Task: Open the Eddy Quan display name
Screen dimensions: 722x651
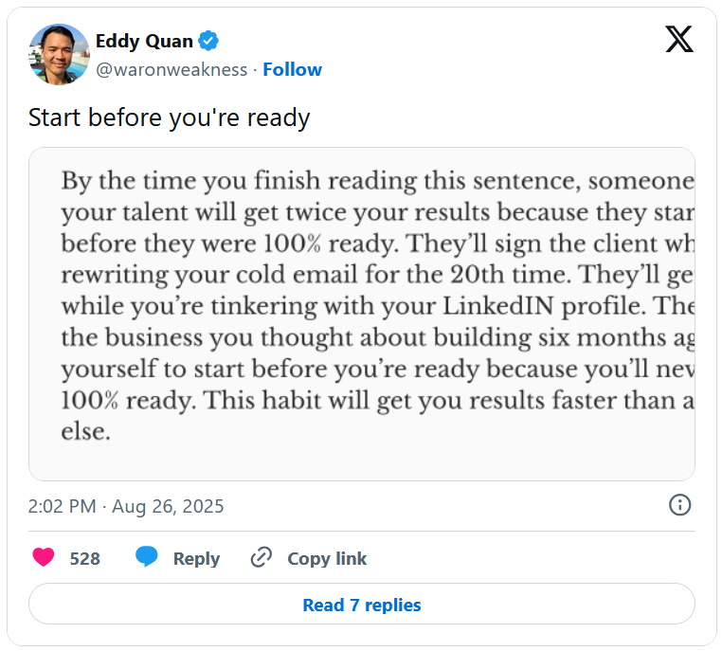Action: coord(144,41)
